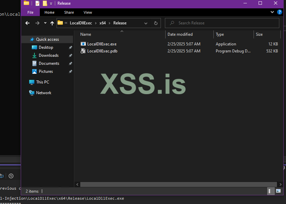Click the 532 KB size cell
The height and width of the screenshot is (204, 286).
pyautogui.click(x=272, y=51)
